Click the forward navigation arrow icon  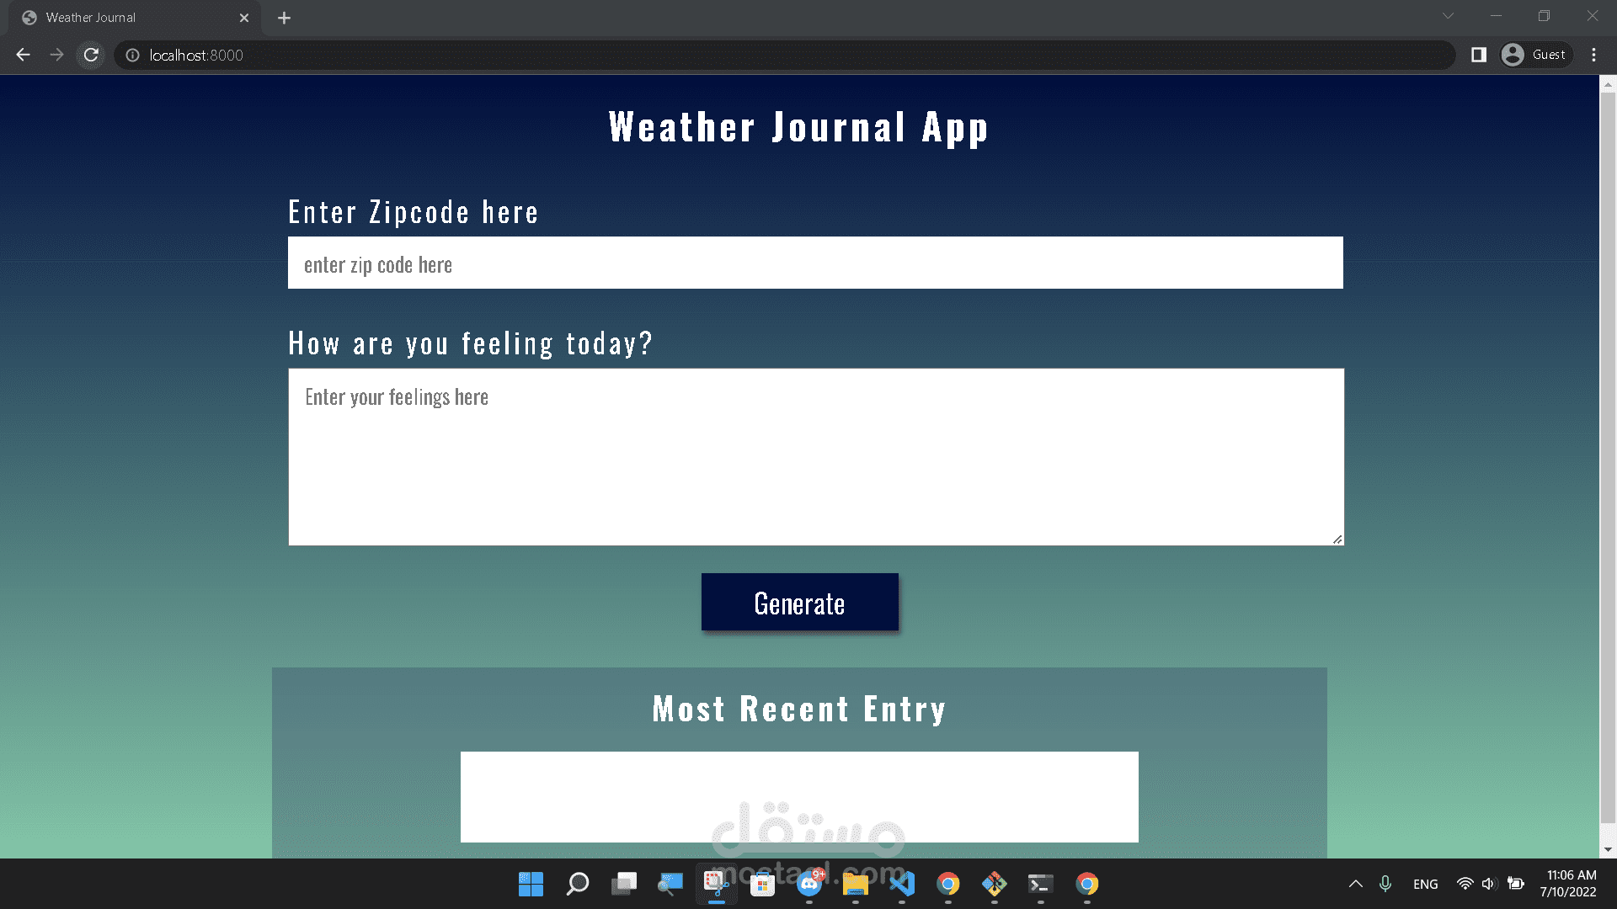click(56, 55)
